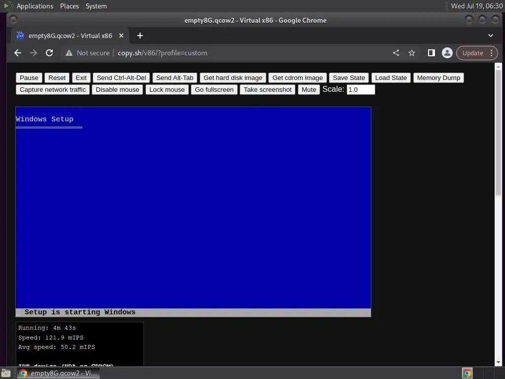Click the Exit button
This screenshot has height=379, width=505.
(81, 77)
